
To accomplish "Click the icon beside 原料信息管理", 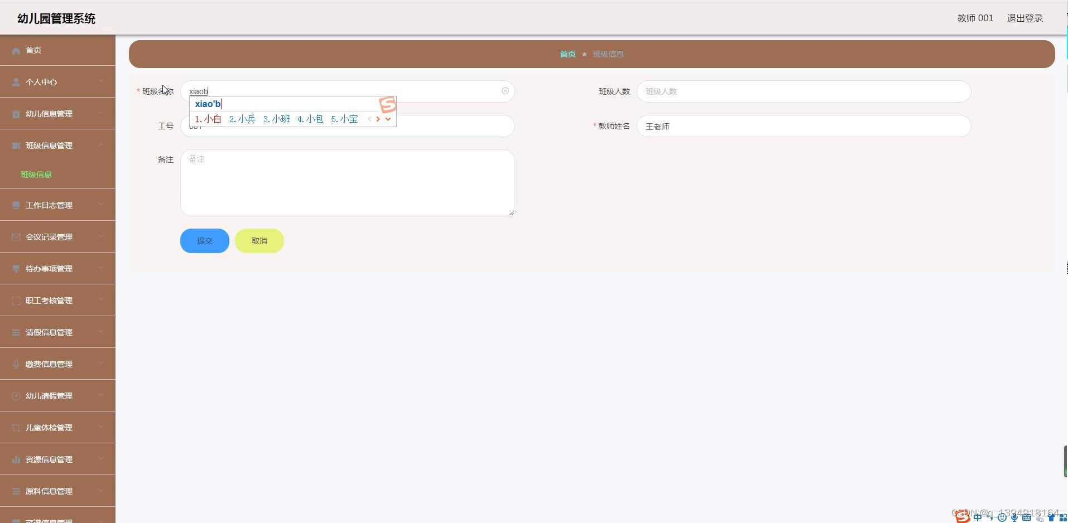I will coord(16,491).
